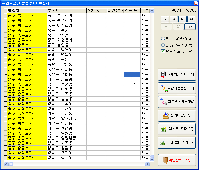This screenshot has height=170, width=199.
Task: Click the refresh arrow button
Action: tap(190, 27)
